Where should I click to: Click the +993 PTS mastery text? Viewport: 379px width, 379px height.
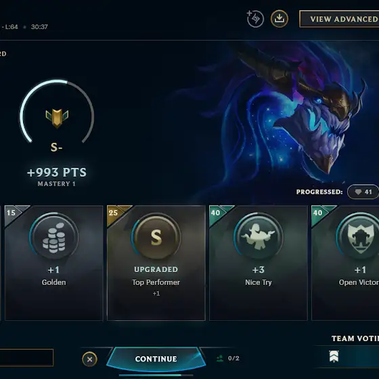(x=57, y=173)
